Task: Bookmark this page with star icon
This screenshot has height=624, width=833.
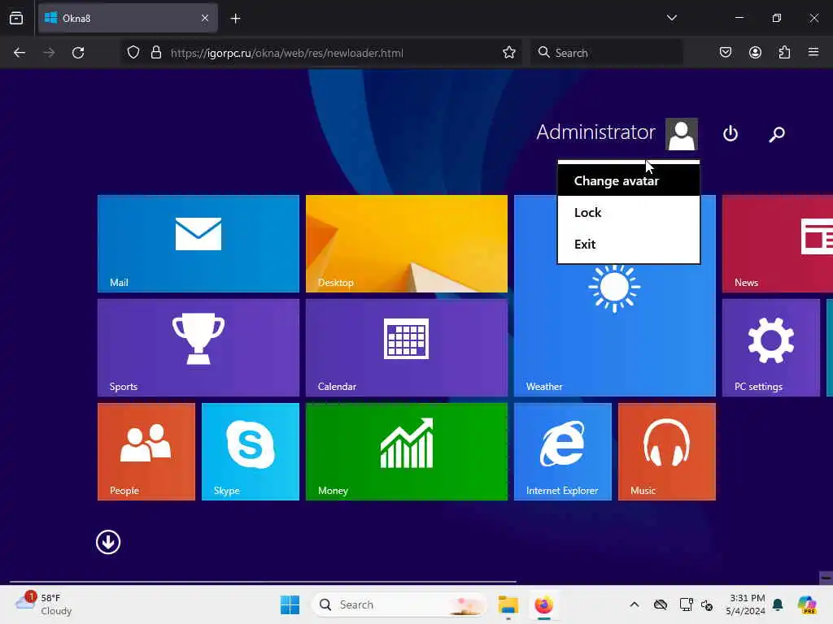Action: (509, 53)
